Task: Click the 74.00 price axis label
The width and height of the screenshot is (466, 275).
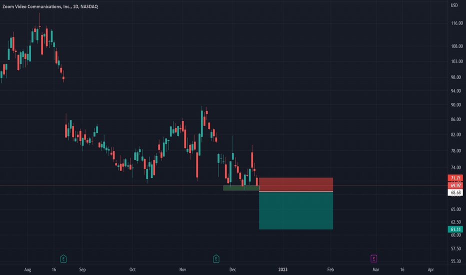Action: click(457, 167)
